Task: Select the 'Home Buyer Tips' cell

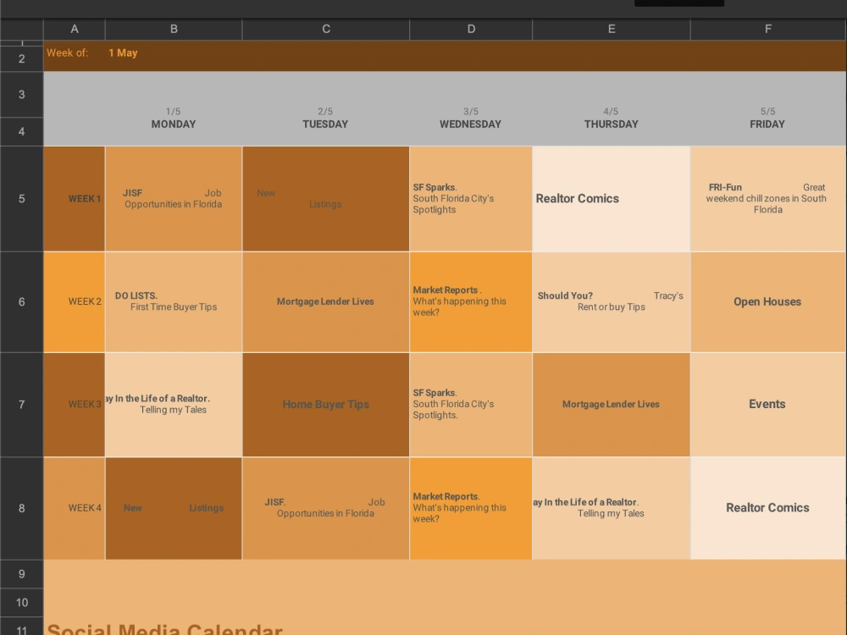Action: (x=326, y=405)
